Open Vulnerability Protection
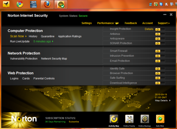Screen dimensions: 177x129 tap(24, 59)
